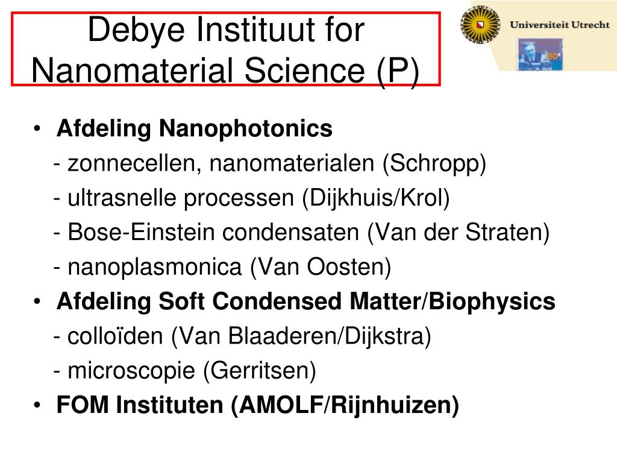Click the red-outlined Debye Instituut title box
The image size is (617, 463).
click(225, 49)
